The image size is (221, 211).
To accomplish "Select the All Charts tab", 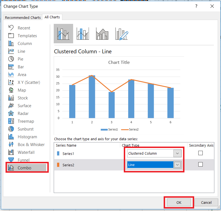I will [52, 17].
